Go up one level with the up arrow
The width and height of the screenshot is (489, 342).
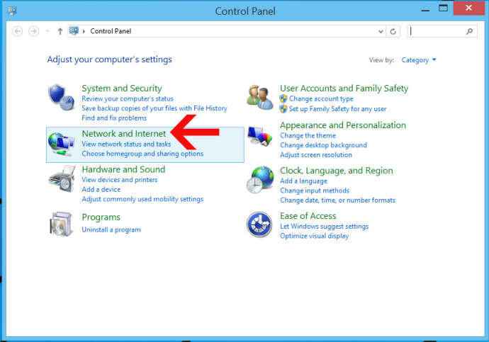pos(60,31)
